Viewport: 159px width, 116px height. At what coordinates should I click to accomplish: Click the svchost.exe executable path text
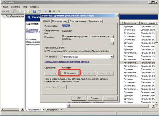[77, 51]
